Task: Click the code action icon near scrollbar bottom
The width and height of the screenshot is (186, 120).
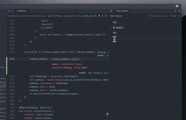Action: click(x=108, y=114)
